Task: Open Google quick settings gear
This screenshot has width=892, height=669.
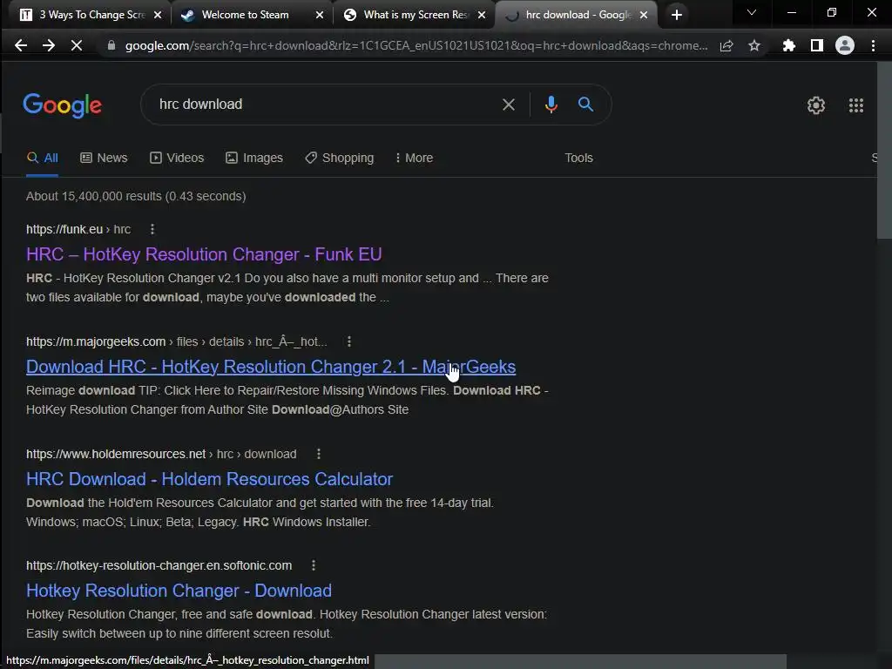Action: pyautogui.click(x=816, y=105)
